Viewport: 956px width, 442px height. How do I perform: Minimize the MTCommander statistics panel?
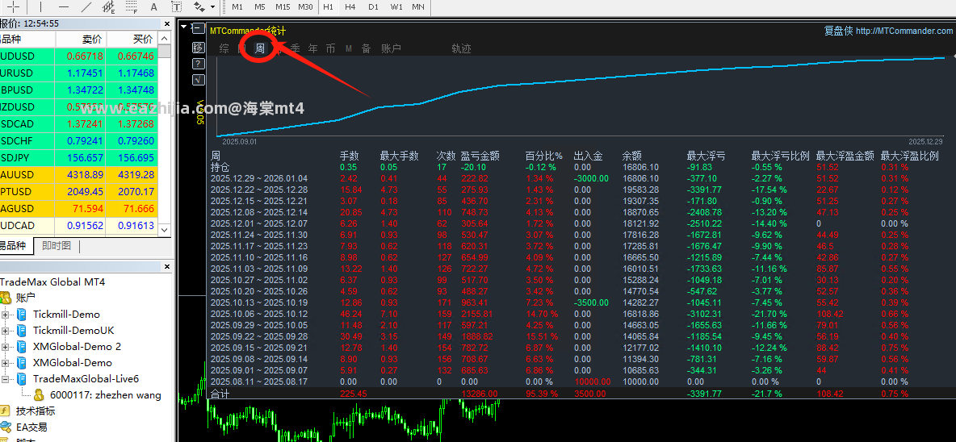click(198, 28)
